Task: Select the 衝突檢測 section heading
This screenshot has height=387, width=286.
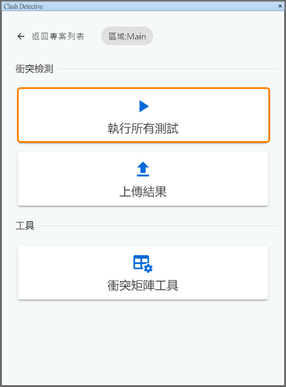Action: 35,69
